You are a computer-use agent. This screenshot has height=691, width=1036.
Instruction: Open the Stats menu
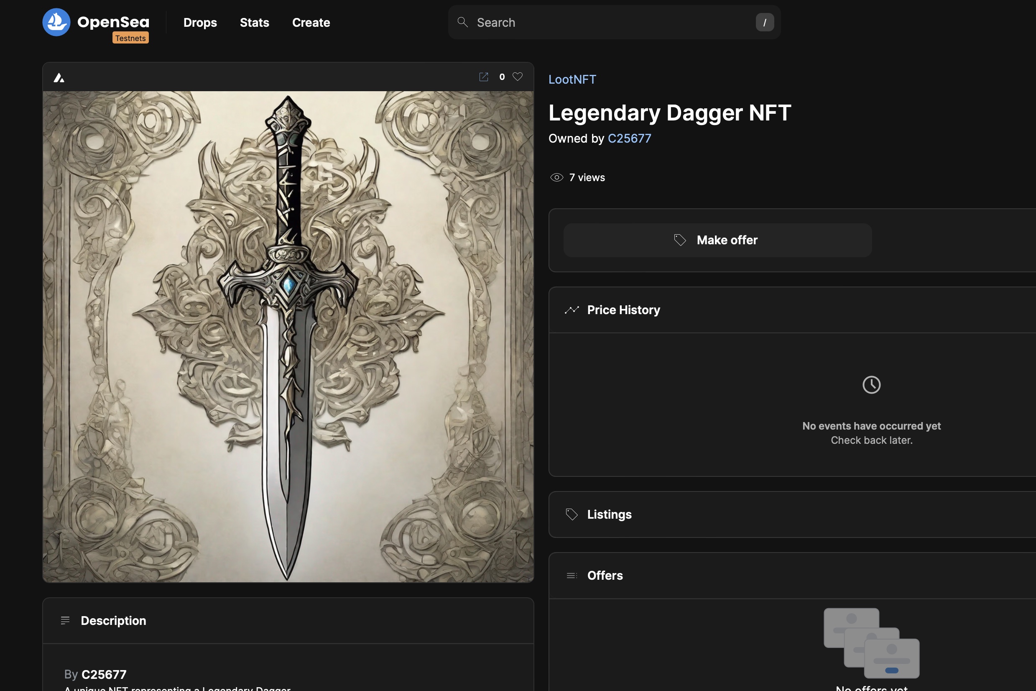(x=254, y=23)
